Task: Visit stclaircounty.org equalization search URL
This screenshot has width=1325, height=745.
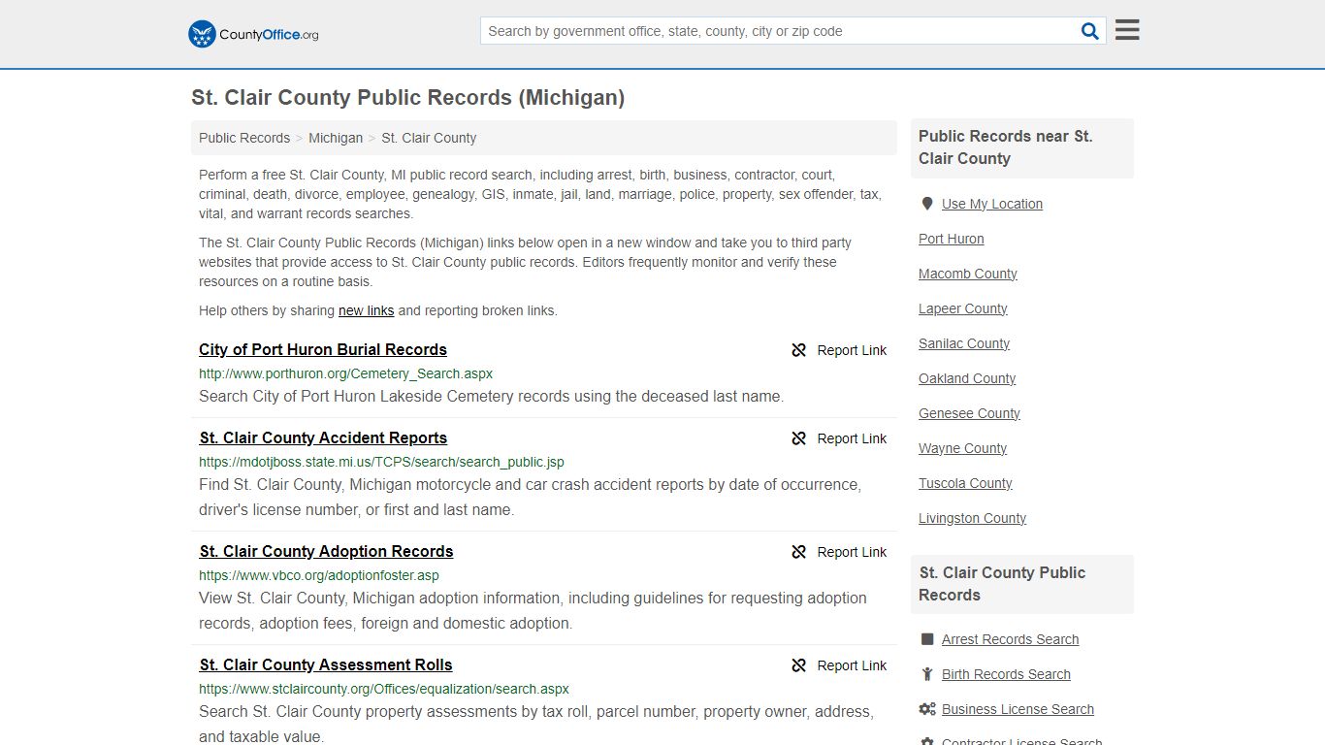Action: 384,689
